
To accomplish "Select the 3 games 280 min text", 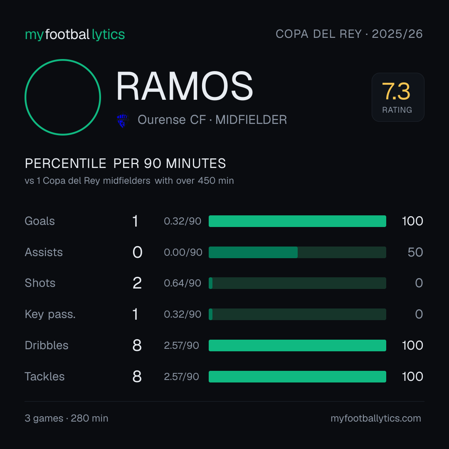I will (x=67, y=418).
